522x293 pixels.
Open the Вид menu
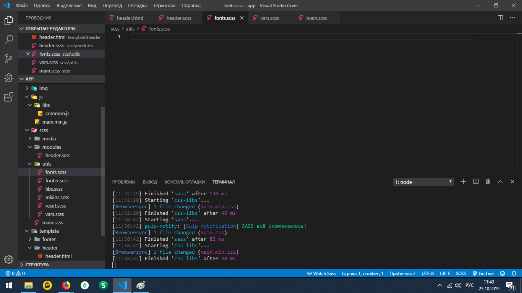(92, 6)
